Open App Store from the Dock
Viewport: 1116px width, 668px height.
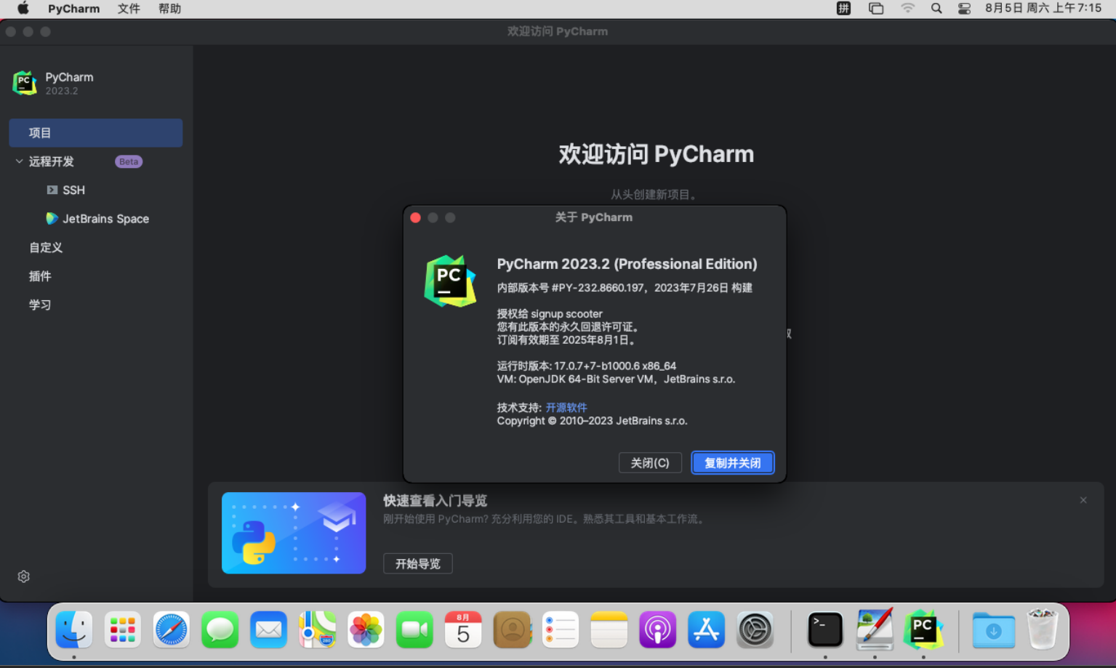click(x=706, y=629)
